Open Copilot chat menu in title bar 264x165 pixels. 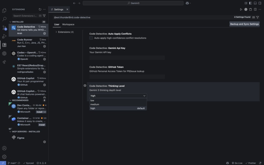188,3
